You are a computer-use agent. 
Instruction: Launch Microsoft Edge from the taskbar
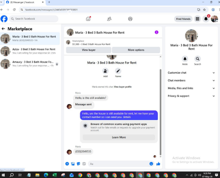pos(46,175)
